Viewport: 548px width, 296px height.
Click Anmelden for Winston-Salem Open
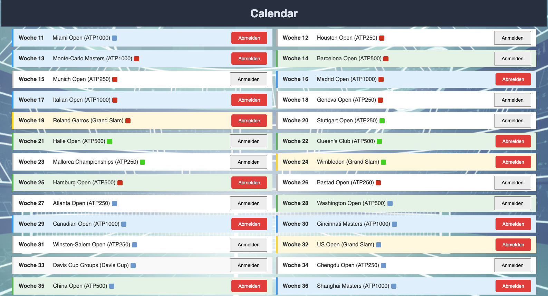pyautogui.click(x=249, y=245)
